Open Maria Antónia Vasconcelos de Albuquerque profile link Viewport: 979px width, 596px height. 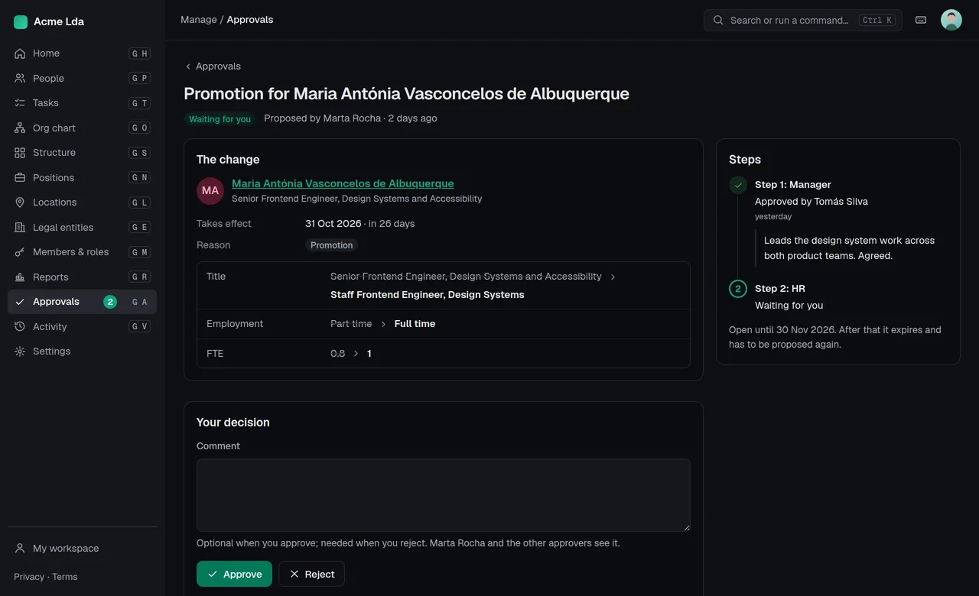pos(343,183)
